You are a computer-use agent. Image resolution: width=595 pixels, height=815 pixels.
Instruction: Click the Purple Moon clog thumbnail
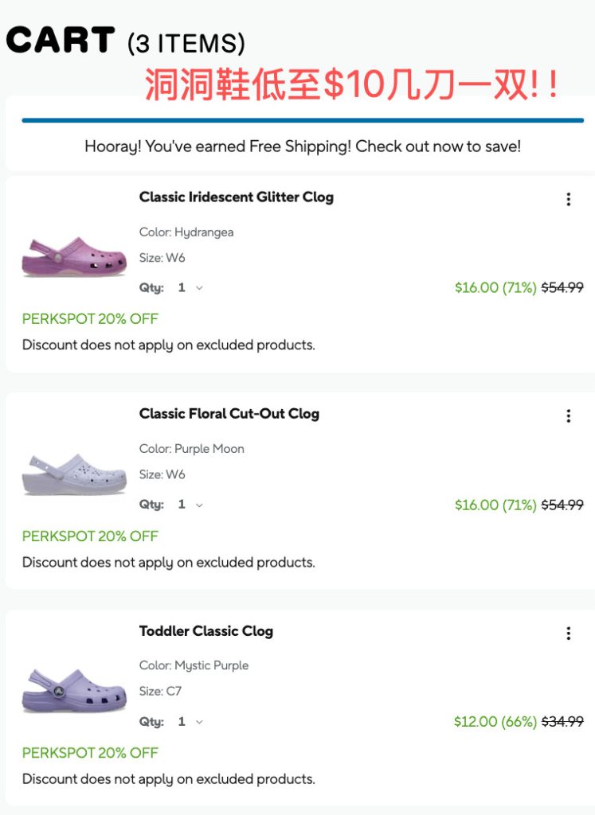[x=74, y=474]
